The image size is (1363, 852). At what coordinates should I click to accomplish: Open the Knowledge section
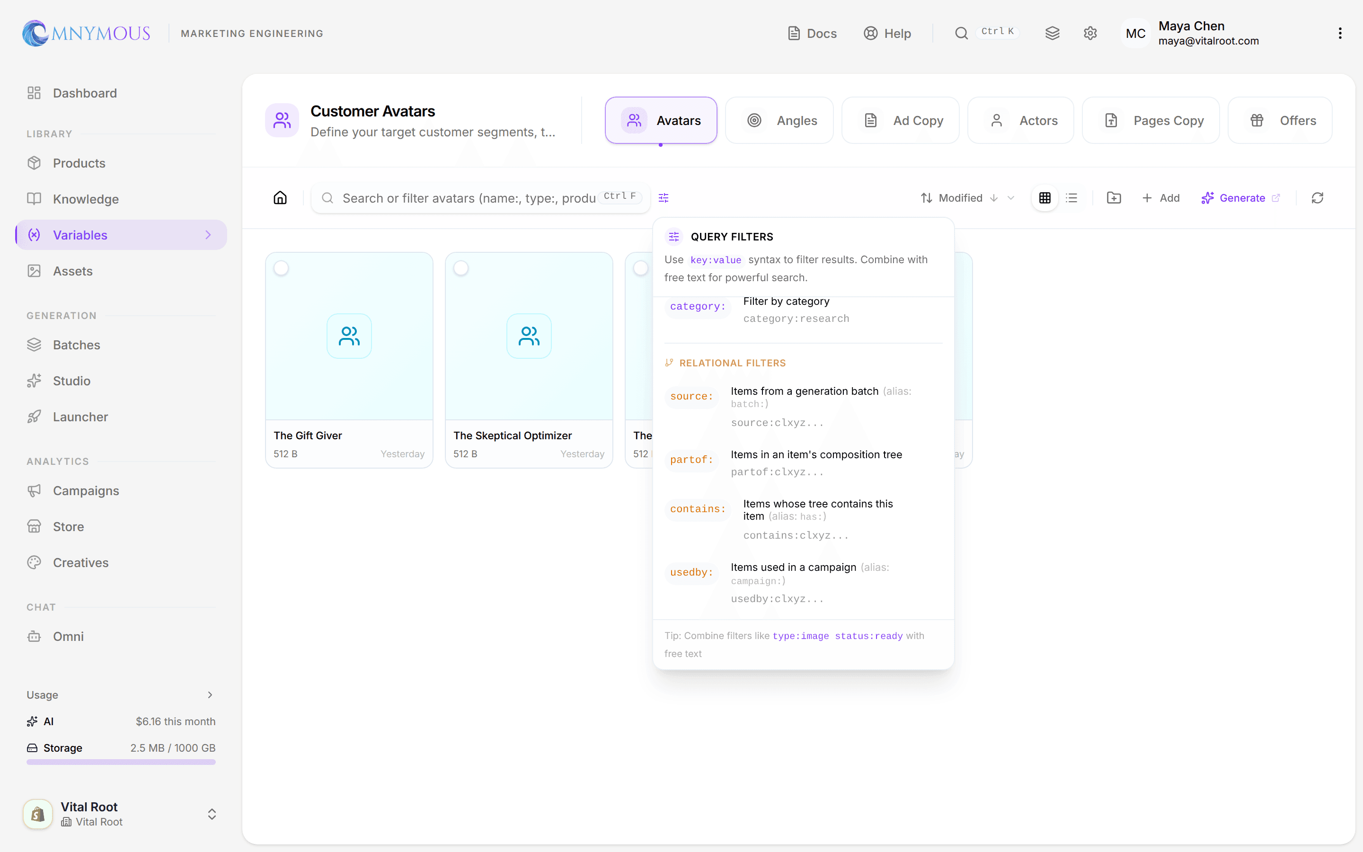pos(121,199)
